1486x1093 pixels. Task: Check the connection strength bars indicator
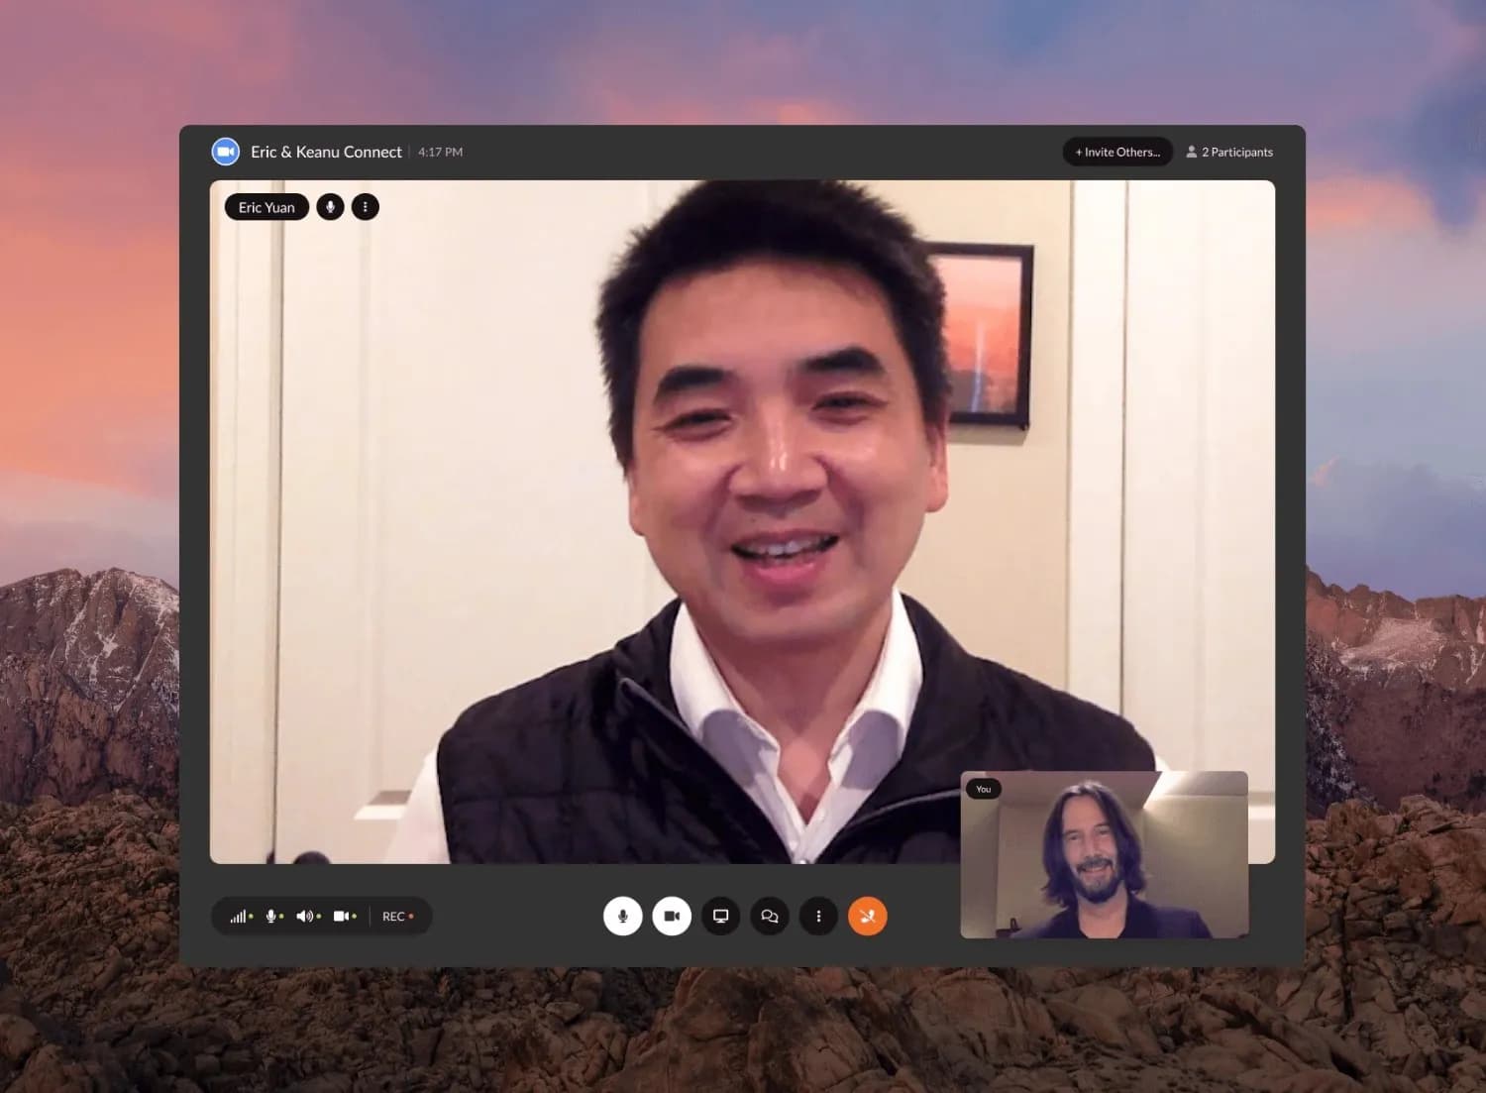tap(238, 916)
